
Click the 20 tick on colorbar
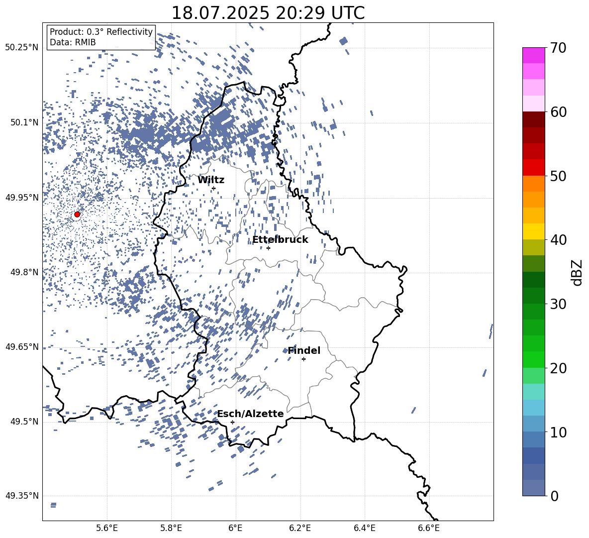(558, 368)
